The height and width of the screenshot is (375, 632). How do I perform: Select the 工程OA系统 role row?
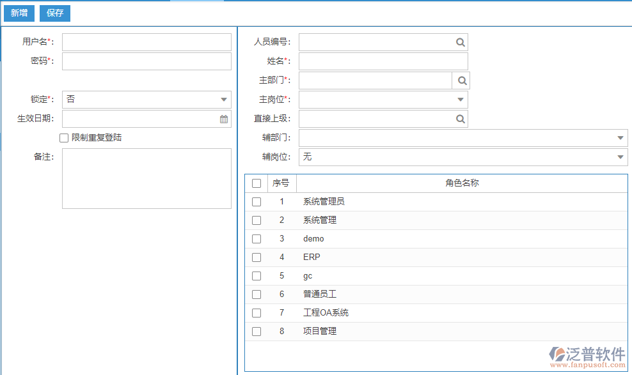257,312
